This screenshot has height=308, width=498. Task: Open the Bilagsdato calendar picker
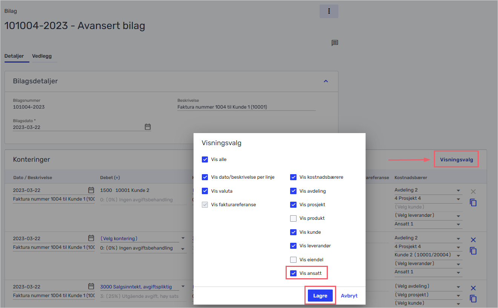point(148,127)
